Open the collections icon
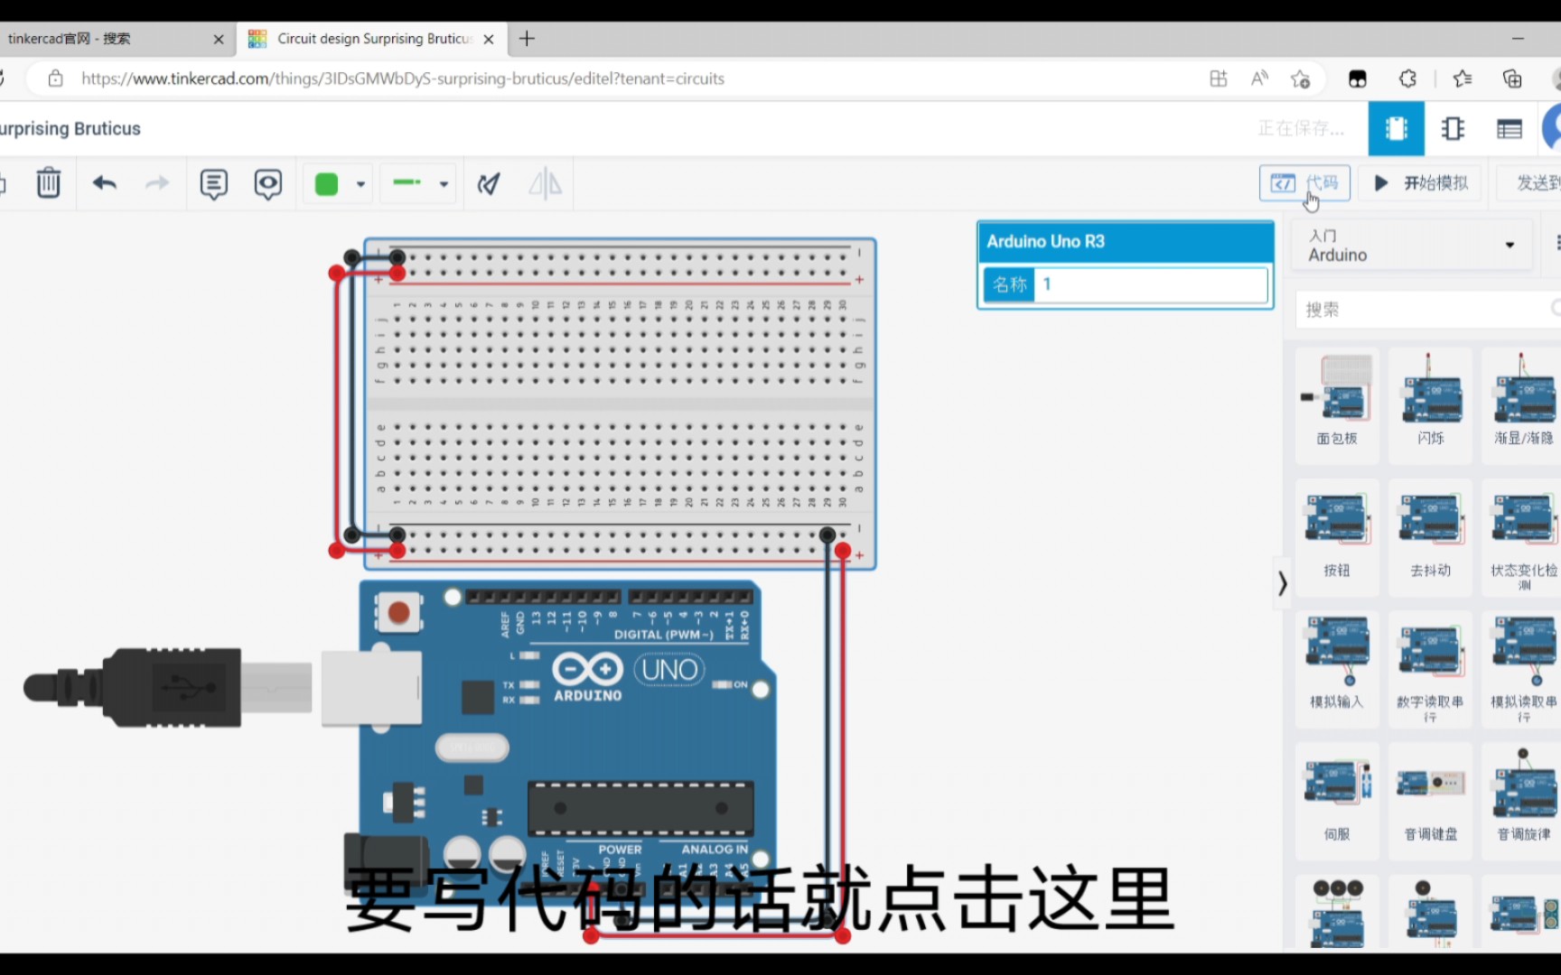1561x975 pixels. pos(1512,79)
